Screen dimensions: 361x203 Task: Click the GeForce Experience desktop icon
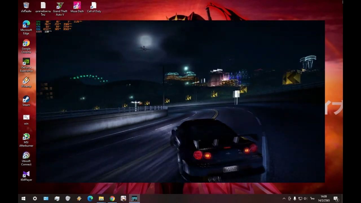[26, 62]
